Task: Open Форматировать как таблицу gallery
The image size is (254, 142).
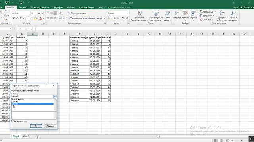Action: (x=156, y=16)
